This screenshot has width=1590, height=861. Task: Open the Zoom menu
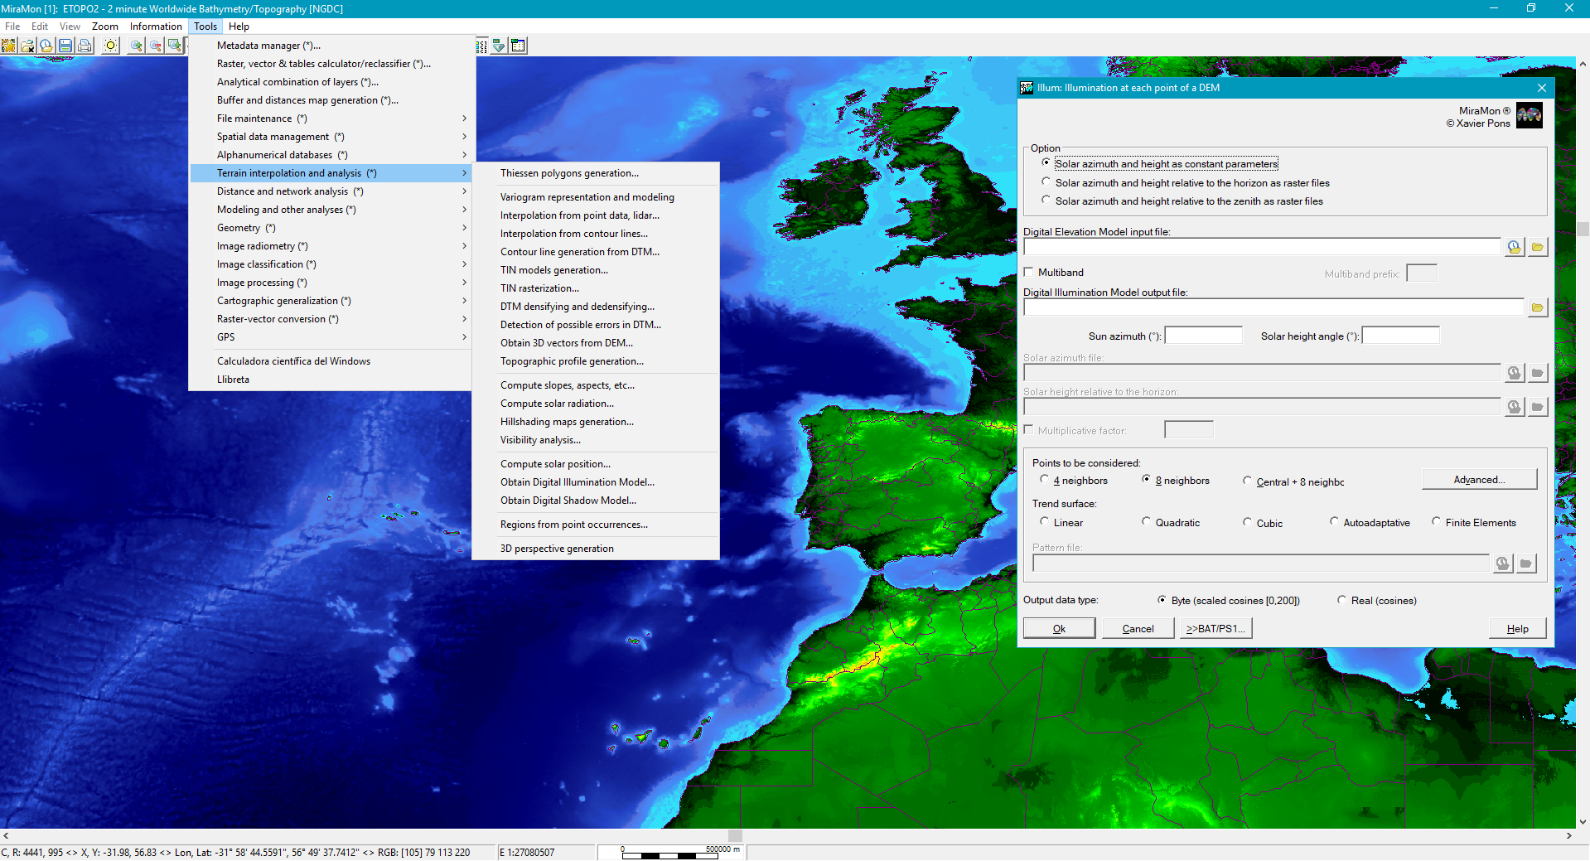[x=105, y=27]
